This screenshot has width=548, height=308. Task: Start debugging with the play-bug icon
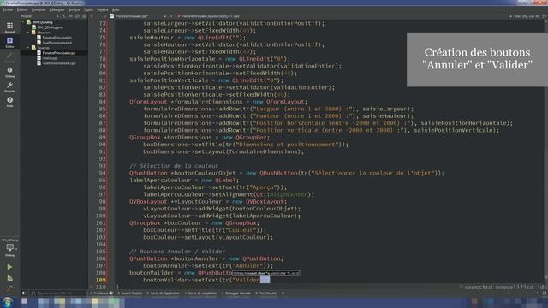coord(9,278)
